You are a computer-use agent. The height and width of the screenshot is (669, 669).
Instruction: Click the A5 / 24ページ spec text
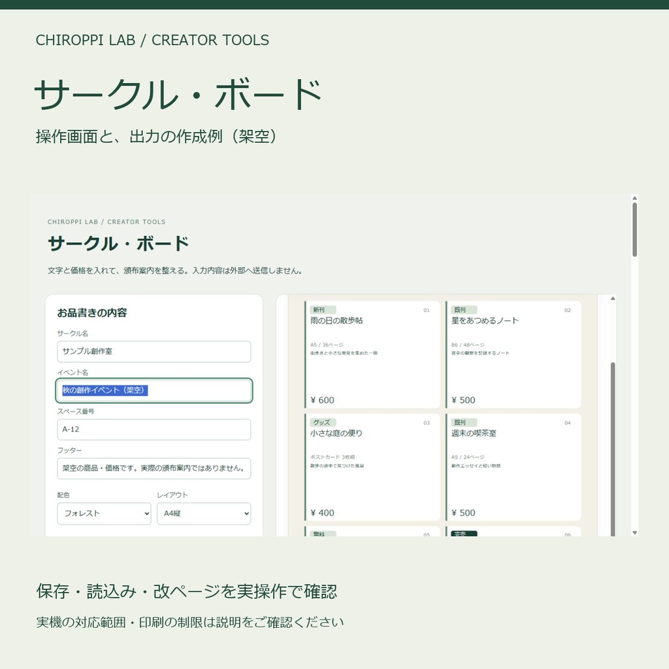click(468, 457)
